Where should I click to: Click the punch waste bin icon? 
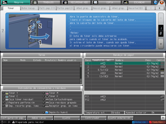pos(7,103)
